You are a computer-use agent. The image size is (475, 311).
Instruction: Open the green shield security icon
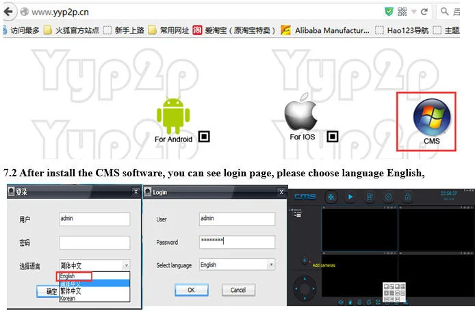click(389, 12)
